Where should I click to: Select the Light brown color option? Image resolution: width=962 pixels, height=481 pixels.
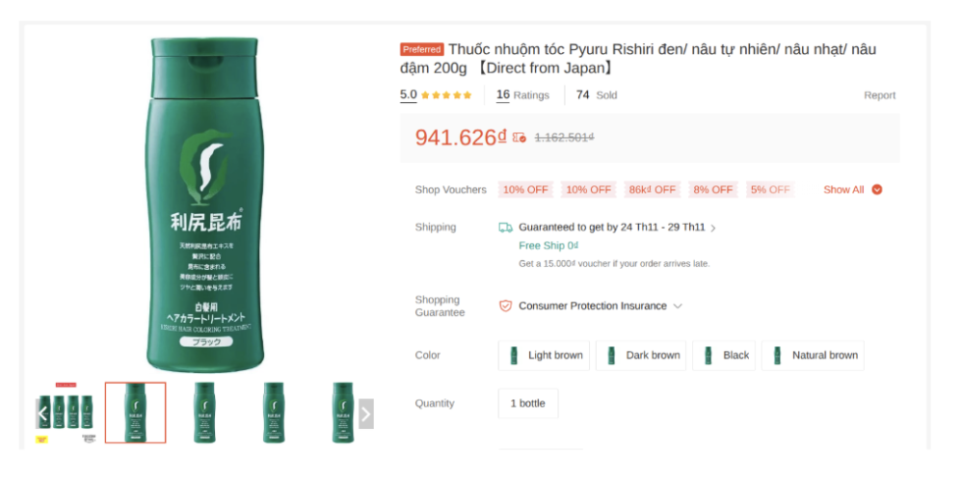point(544,355)
